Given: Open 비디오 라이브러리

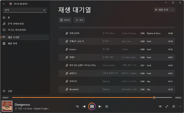Looking at the screenshot, I should pyautogui.click(x=25, y=30).
